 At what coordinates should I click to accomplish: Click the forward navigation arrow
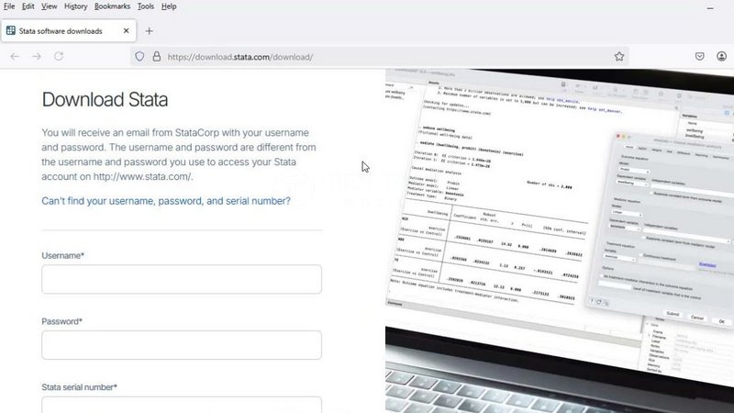click(37, 57)
